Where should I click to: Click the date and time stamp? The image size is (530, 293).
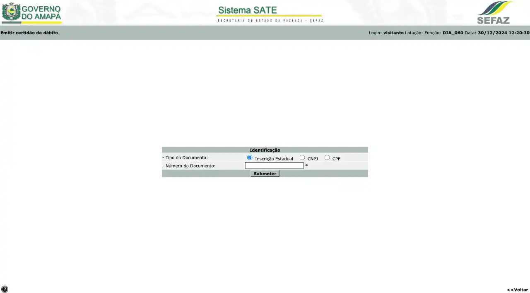pos(503,33)
